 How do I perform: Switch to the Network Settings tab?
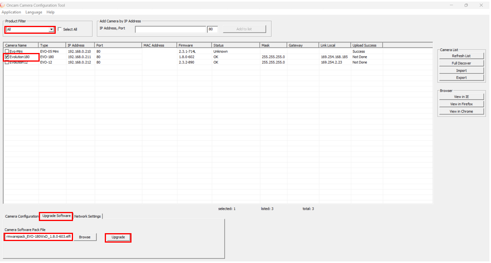(88, 216)
